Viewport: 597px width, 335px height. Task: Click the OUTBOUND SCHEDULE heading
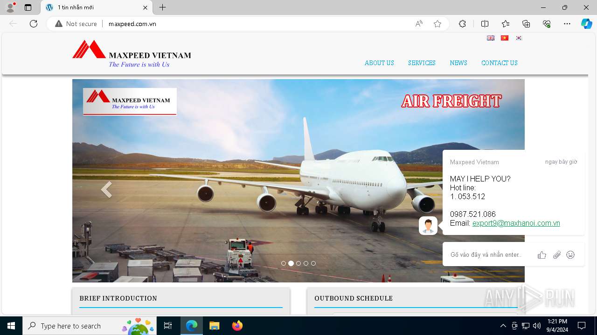click(354, 298)
